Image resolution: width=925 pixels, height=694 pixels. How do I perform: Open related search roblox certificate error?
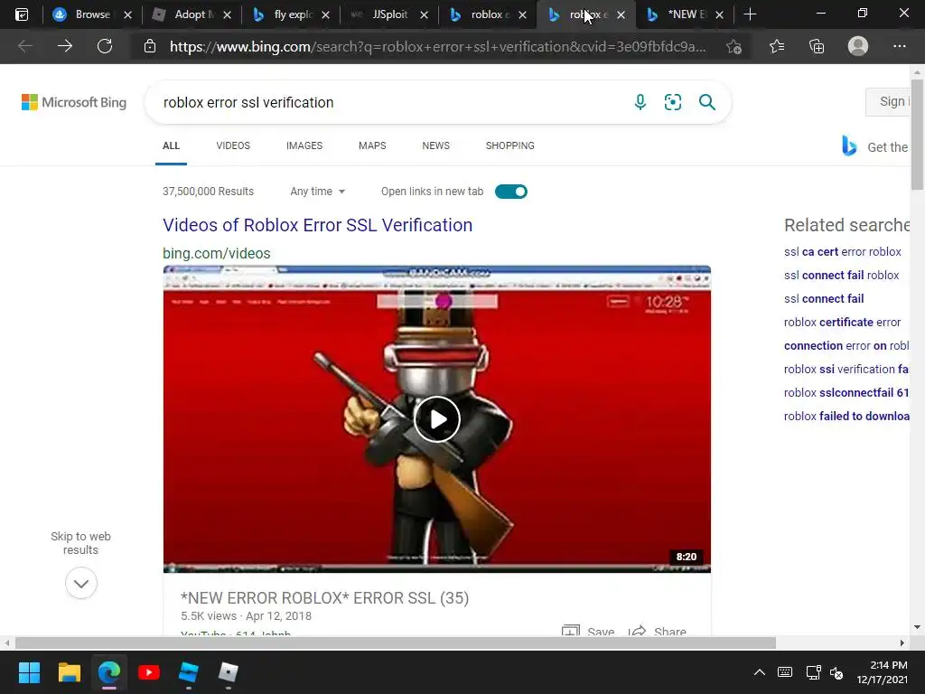[x=843, y=323]
